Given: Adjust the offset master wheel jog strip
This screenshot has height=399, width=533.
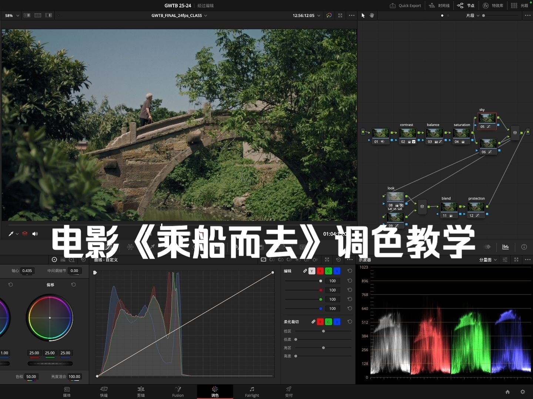Looking at the screenshot, I should pos(50,364).
